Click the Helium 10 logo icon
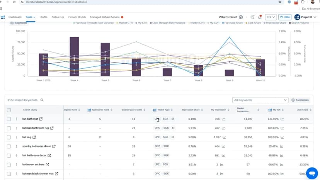320x180 pixels. pyautogui.click(x=3, y=17)
